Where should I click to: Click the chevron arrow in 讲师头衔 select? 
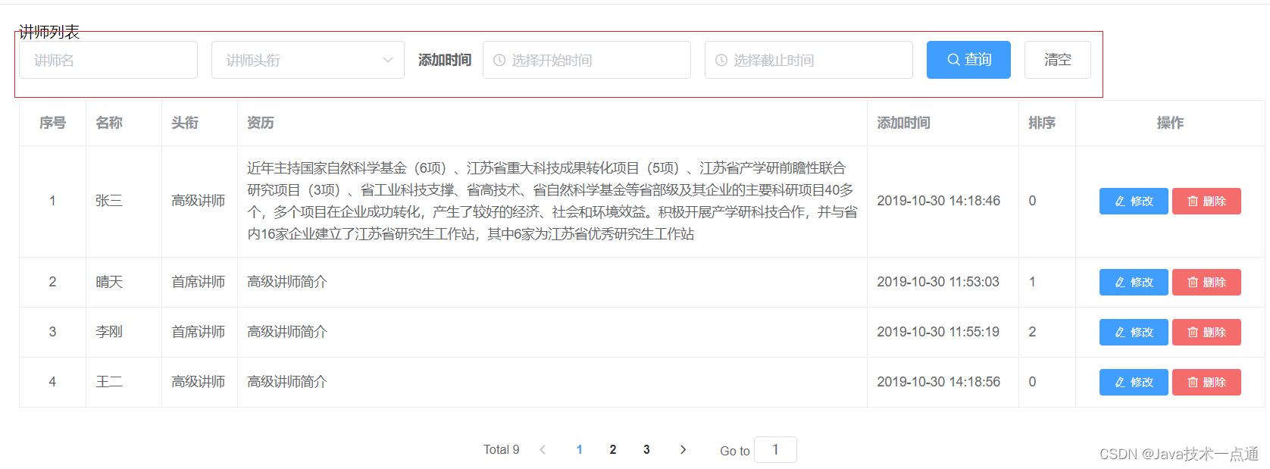[x=388, y=60]
